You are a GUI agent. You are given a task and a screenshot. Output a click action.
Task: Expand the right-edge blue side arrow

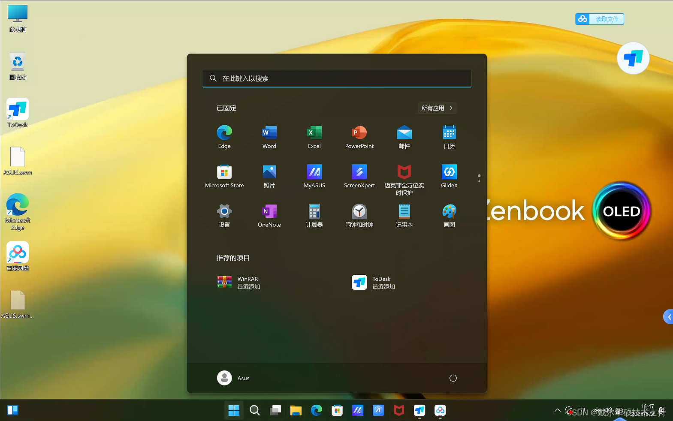668,317
